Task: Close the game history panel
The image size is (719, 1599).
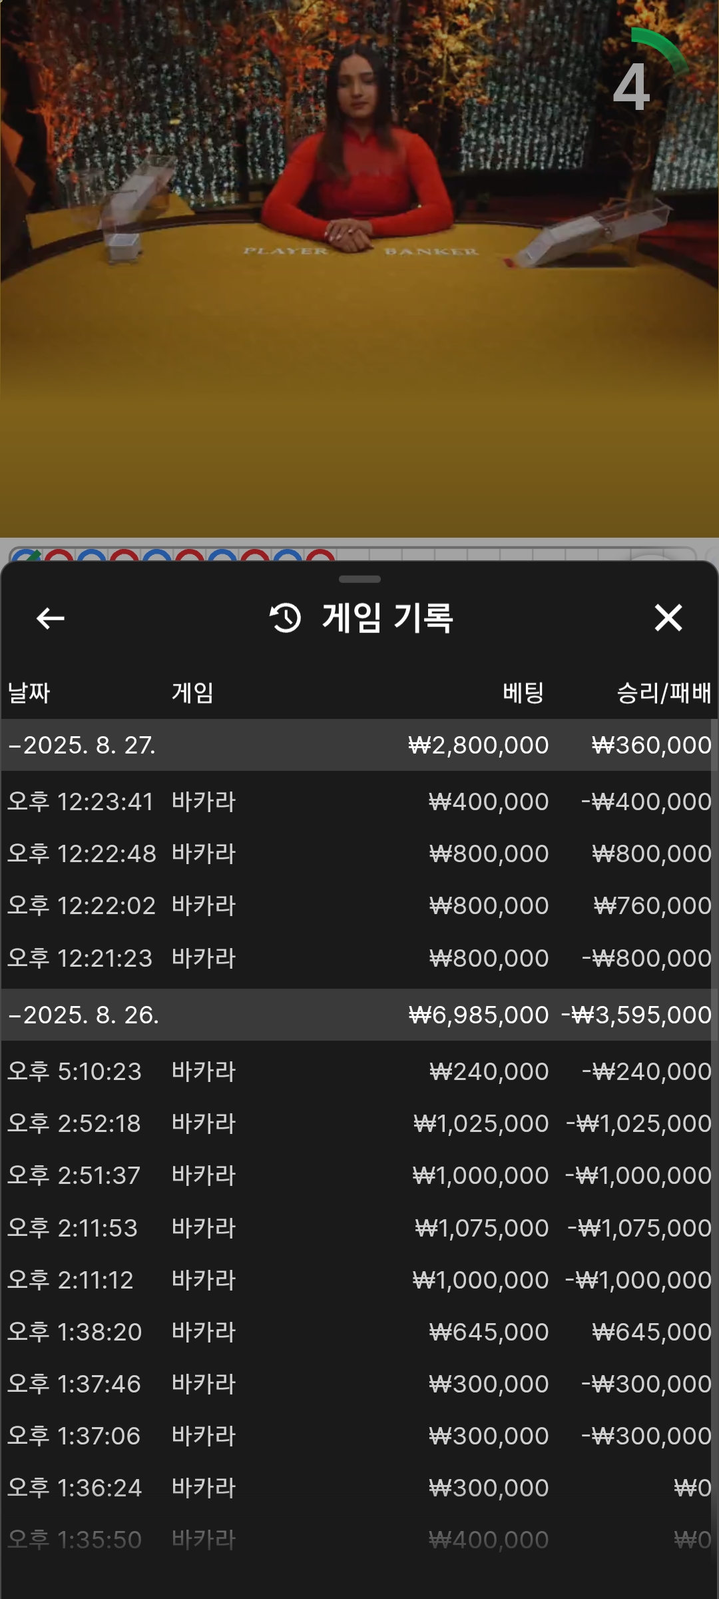Action: pos(668,618)
